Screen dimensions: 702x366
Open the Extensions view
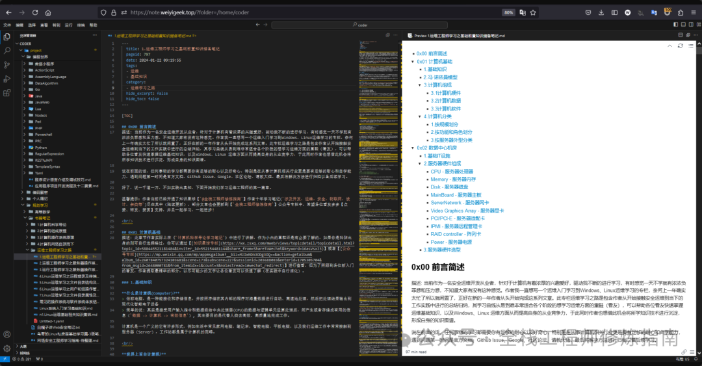coord(6,93)
